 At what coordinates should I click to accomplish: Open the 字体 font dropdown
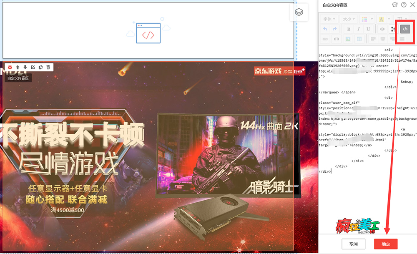[329, 19]
